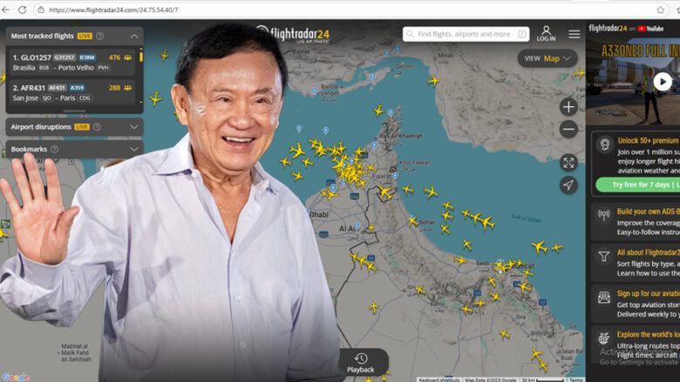Expand the Bookmarks panel
Viewport: 680px width, 382px height.
134,150
